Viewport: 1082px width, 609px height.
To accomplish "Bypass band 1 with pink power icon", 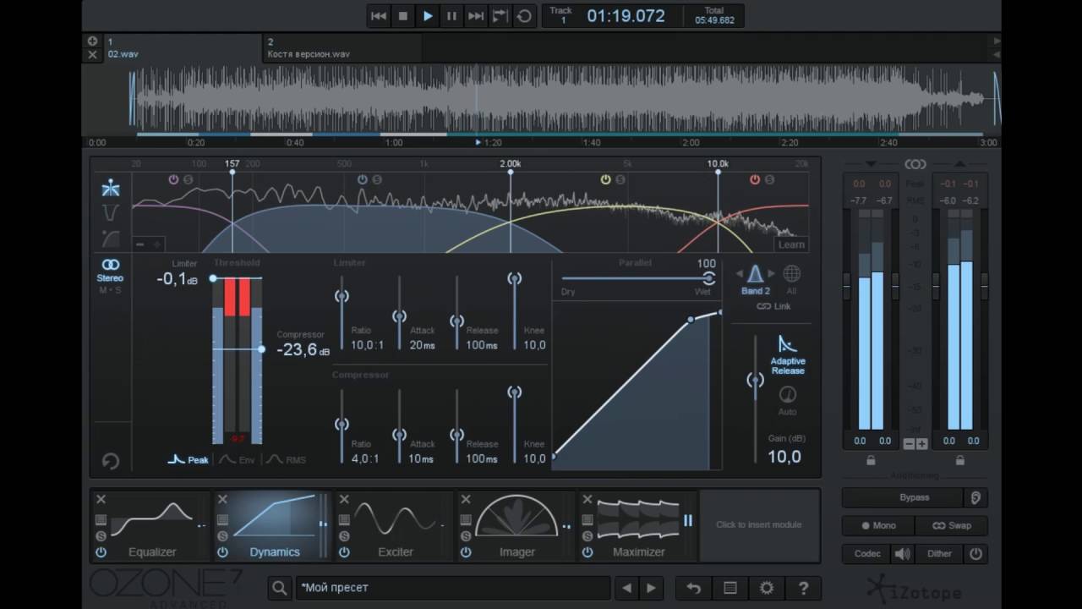I will pyautogui.click(x=173, y=179).
